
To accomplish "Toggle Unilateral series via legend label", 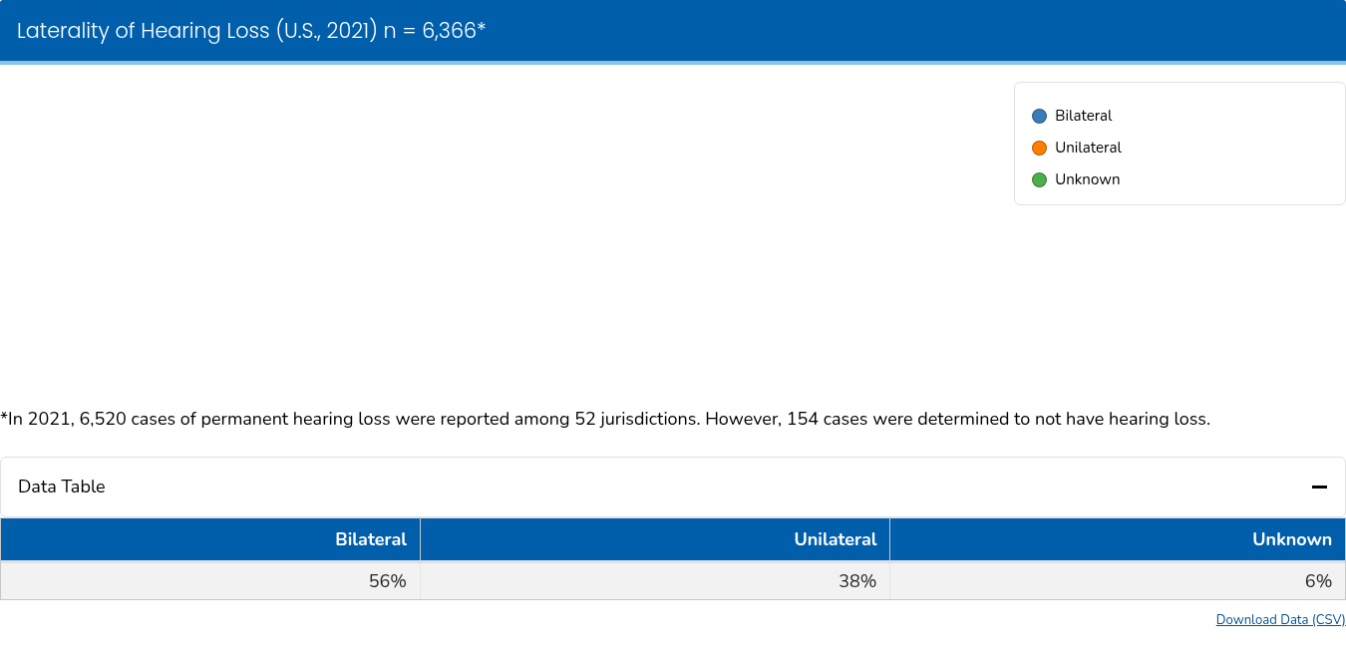I will tap(1088, 148).
